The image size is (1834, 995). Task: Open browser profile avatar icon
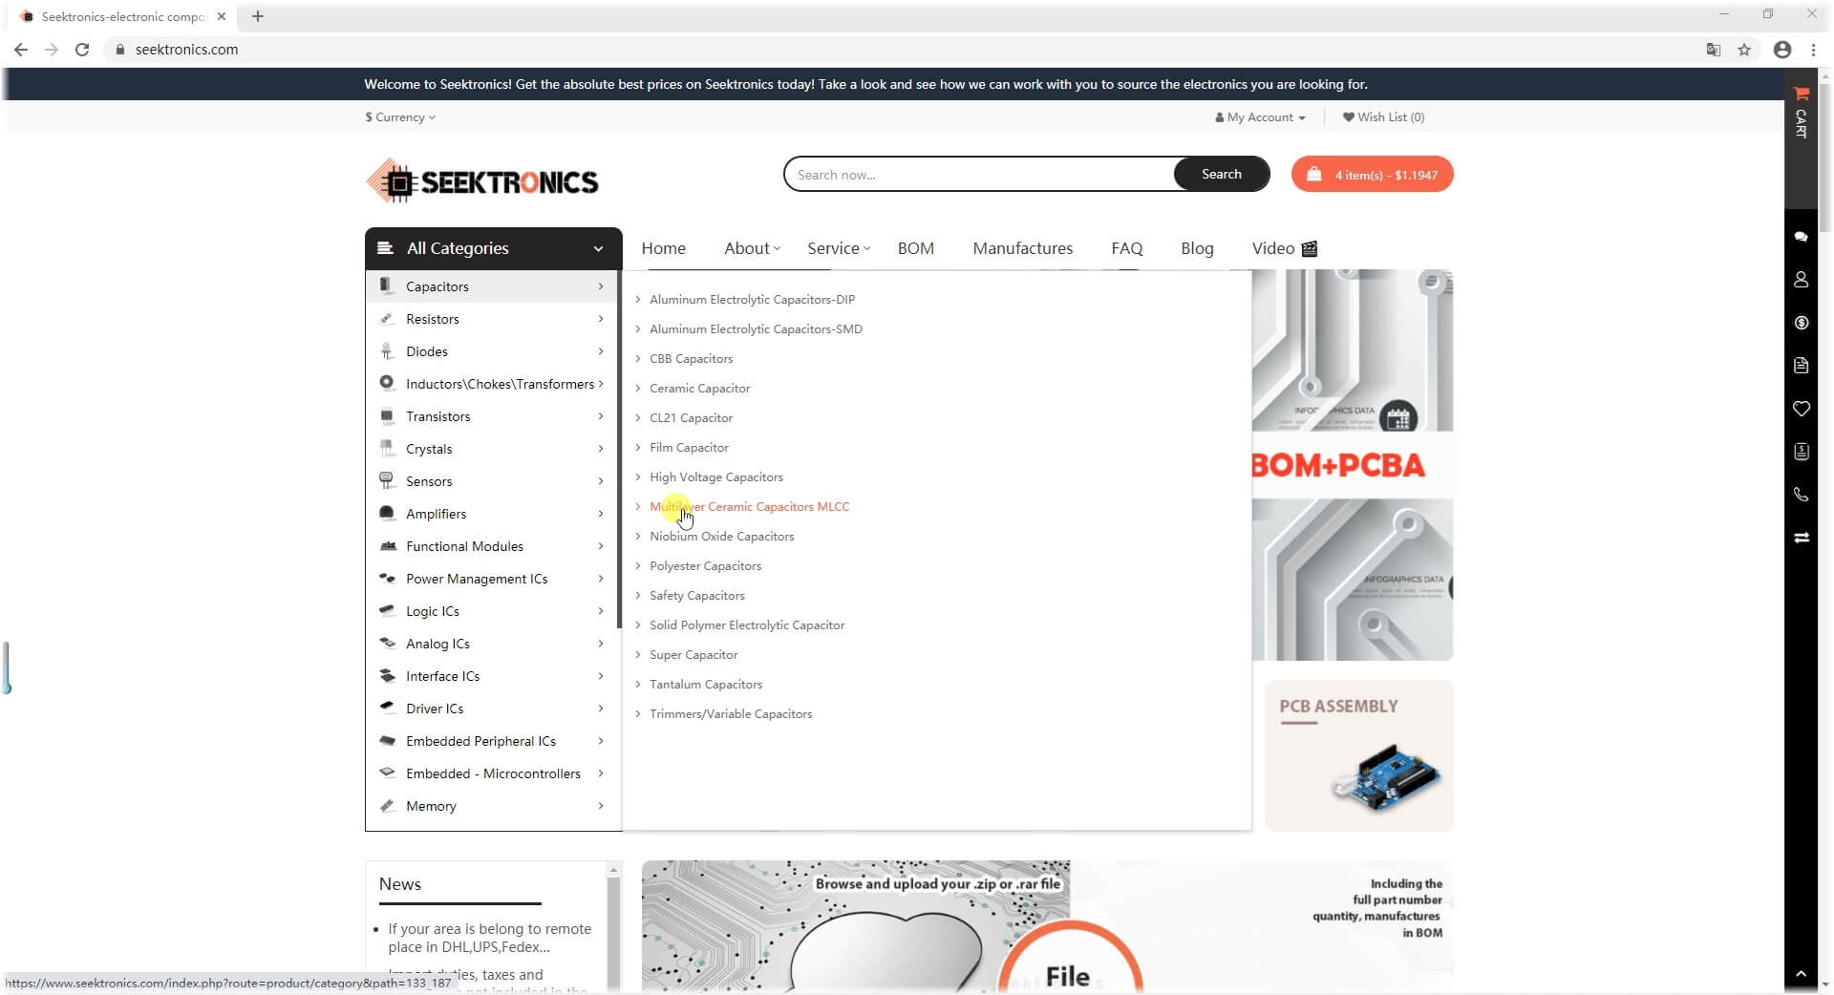point(1782,50)
